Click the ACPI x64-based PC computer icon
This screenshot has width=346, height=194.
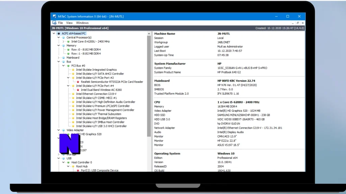coord(59,33)
